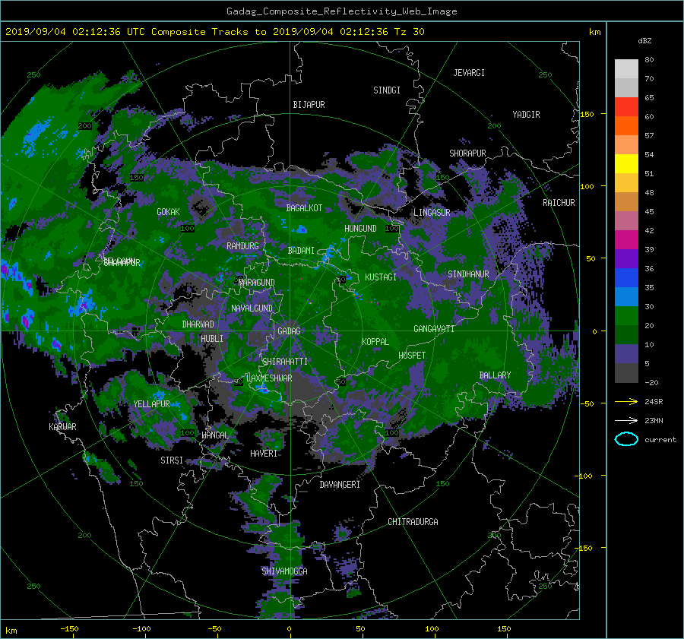The image size is (684, 639).
Task: Click the SHORAPUR city label
Action: point(467,153)
